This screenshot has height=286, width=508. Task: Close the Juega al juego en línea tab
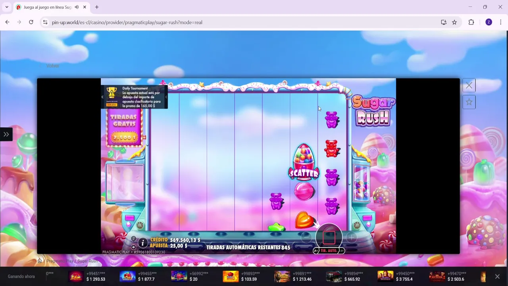pos(85,7)
